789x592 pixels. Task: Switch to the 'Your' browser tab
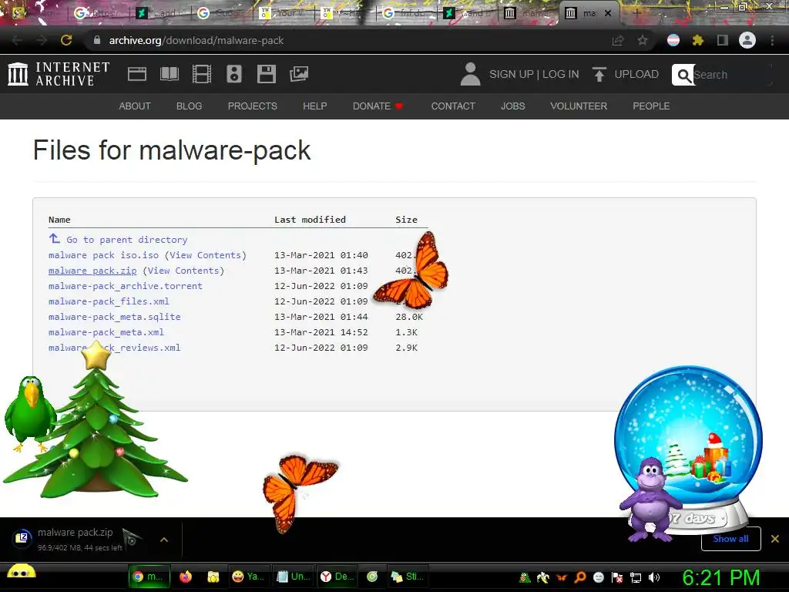284,13
